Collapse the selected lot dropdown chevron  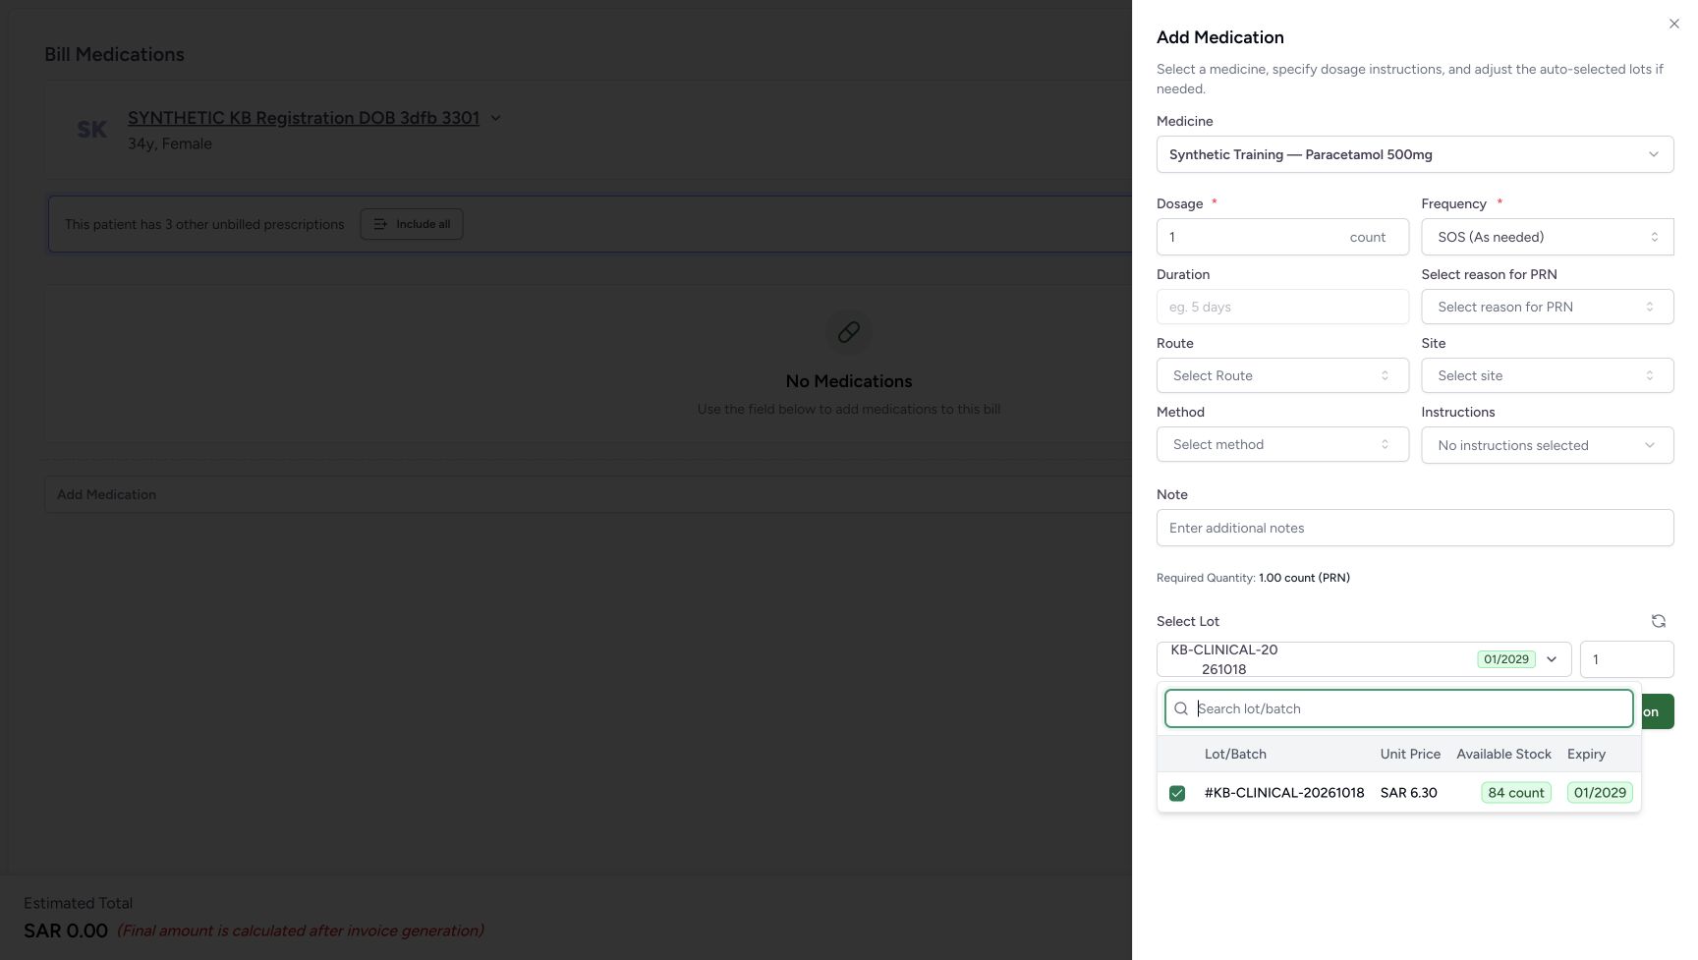coord(1552,659)
